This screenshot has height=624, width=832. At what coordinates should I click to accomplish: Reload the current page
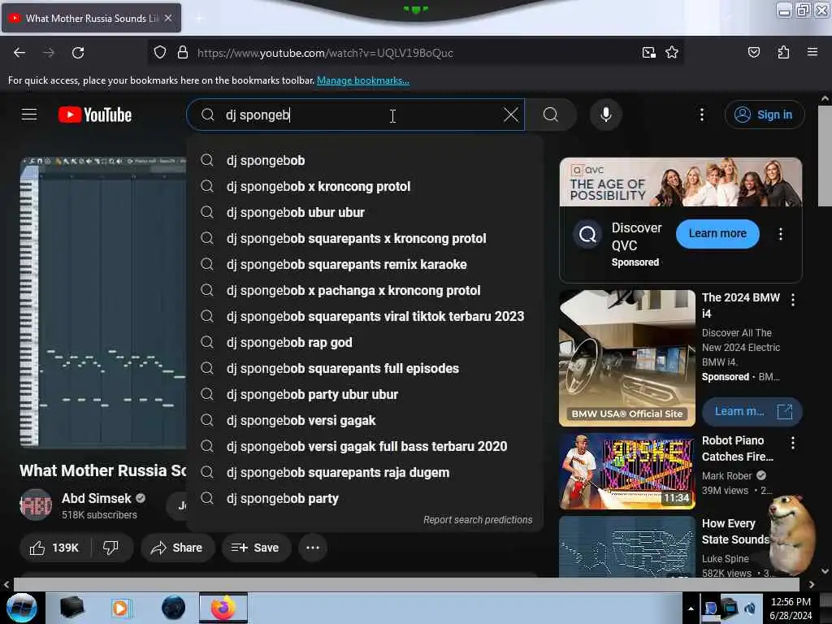[78, 53]
